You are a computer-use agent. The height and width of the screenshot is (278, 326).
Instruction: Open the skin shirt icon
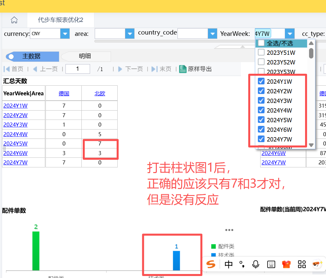click(286, 264)
